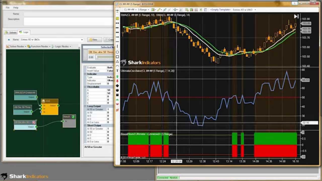Open the 5 Range interval dropdown

pyautogui.click(x=143, y=10)
